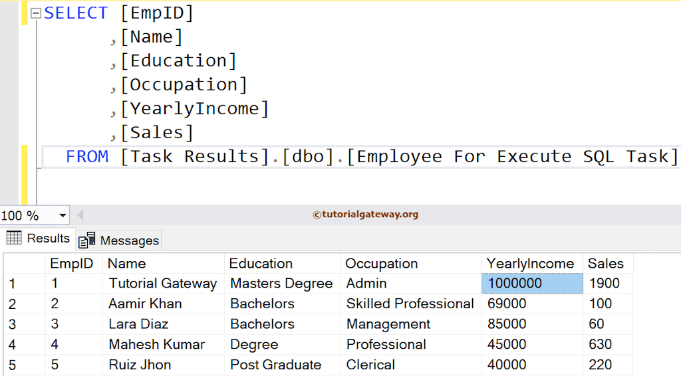Click the Results tab grid icon

(14, 238)
